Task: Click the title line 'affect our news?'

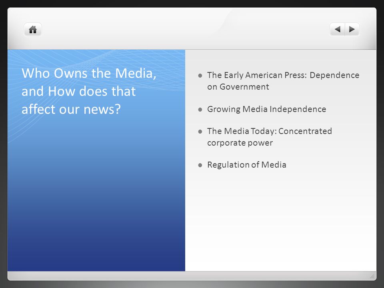Action: click(71, 109)
